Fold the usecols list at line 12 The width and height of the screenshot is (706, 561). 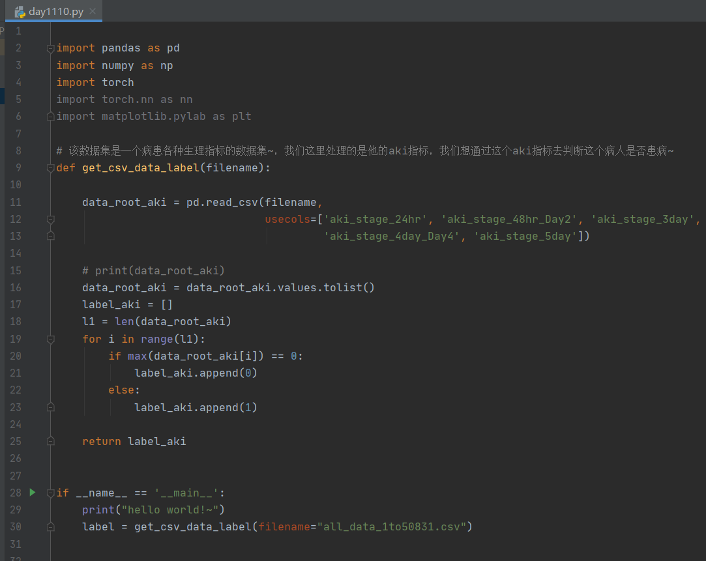coord(51,220)
